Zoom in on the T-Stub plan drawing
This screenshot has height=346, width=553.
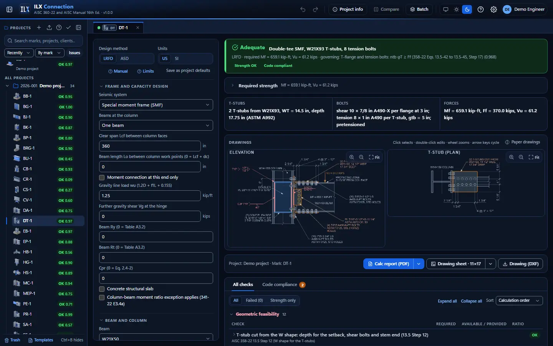511,157
